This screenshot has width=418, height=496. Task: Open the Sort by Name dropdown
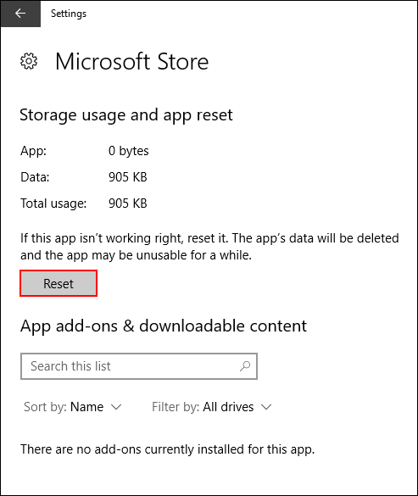(72, 407)
